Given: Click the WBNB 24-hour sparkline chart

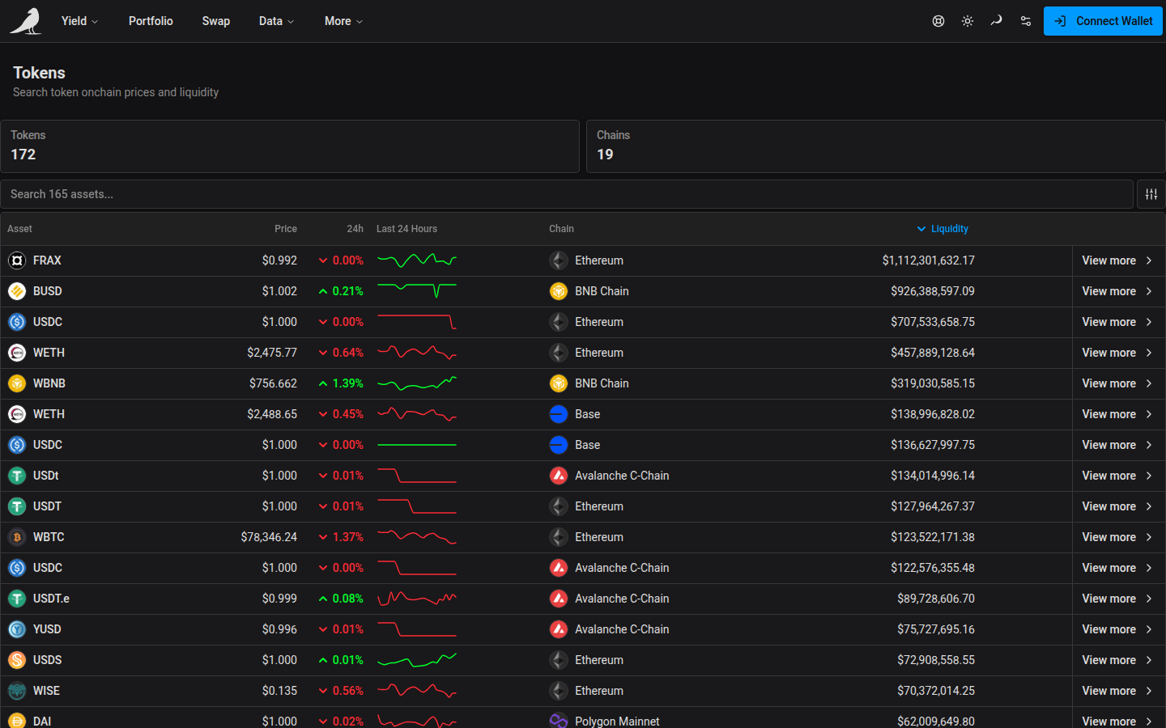Looking at the screenshot, I should point(417,383).
